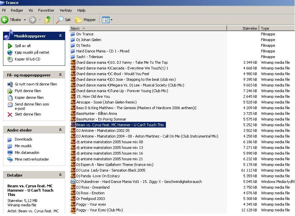Select Airscape - Sosei (Johan Gielen Remix)
Screen dimensions: 295x216
click(106, 102)
